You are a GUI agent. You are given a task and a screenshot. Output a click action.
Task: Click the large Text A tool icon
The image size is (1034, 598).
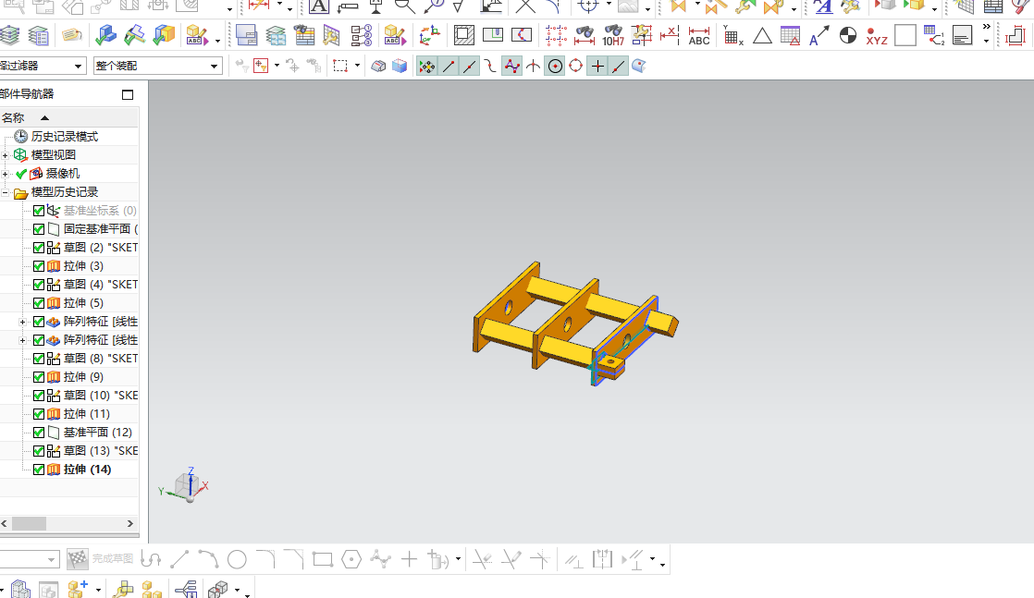coord(319,6)
